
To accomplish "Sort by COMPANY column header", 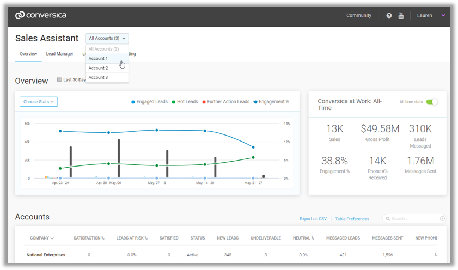I will coord(42,238).
